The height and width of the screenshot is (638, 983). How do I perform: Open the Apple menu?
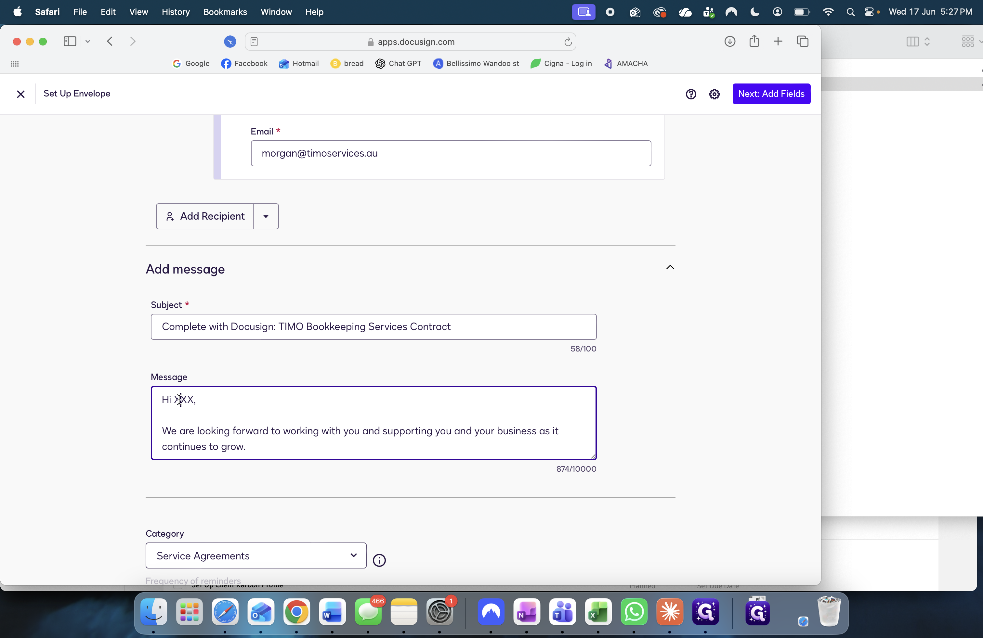(x=17, y=12)
